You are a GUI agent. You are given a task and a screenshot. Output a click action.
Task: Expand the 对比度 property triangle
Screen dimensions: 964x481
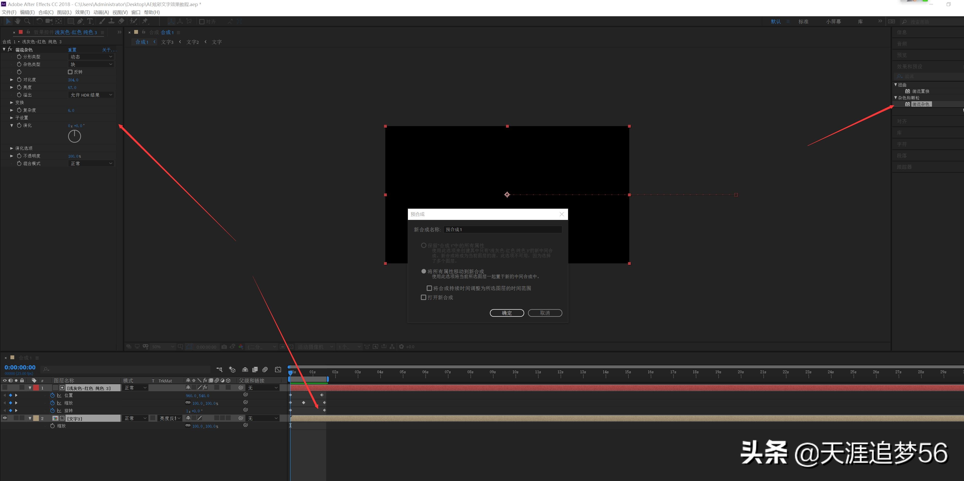click(12, 80)
